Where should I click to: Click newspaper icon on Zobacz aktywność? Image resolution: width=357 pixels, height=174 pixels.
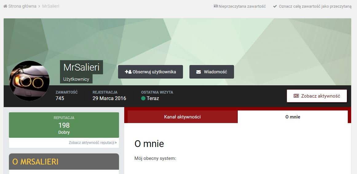pyautogui.click(x=296, y=96)
